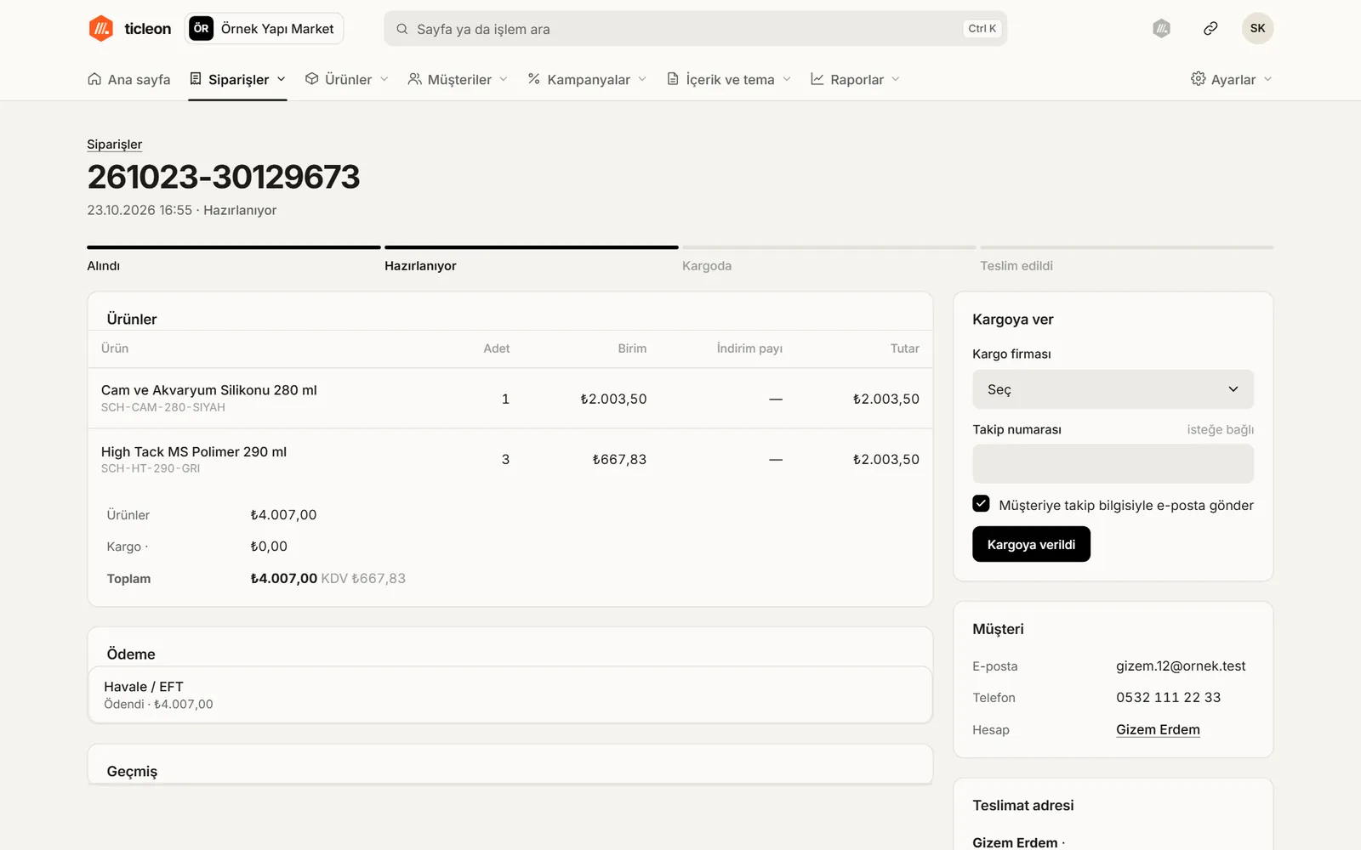The height and width of the screenshot is (850, 1361).
Task: Click the gray hexagon icon in header
Action: click(1161, 28)
